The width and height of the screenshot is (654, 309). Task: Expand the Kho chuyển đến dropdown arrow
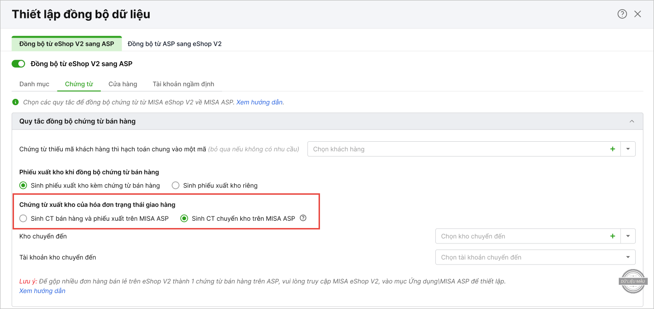(x=628, y=236)
